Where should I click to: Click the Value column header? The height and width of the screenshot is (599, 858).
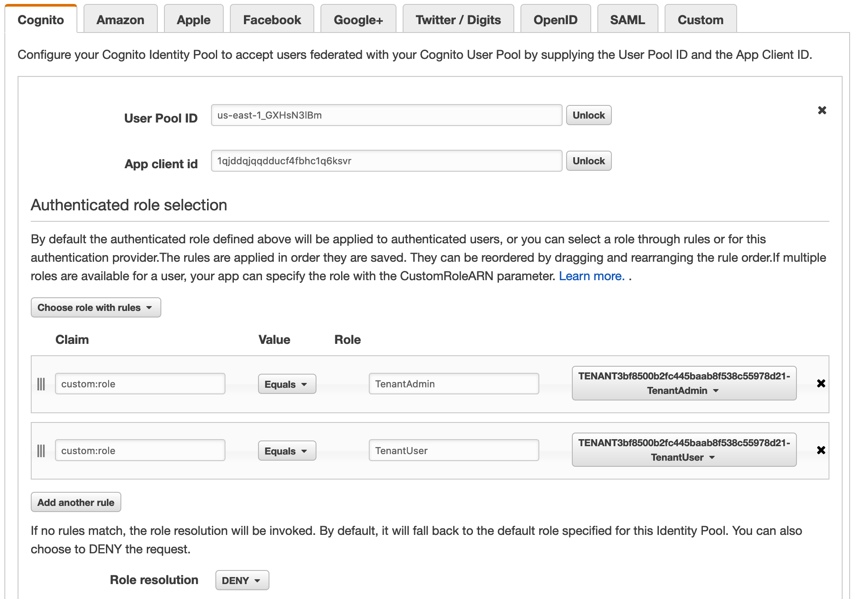pos(274,339)
